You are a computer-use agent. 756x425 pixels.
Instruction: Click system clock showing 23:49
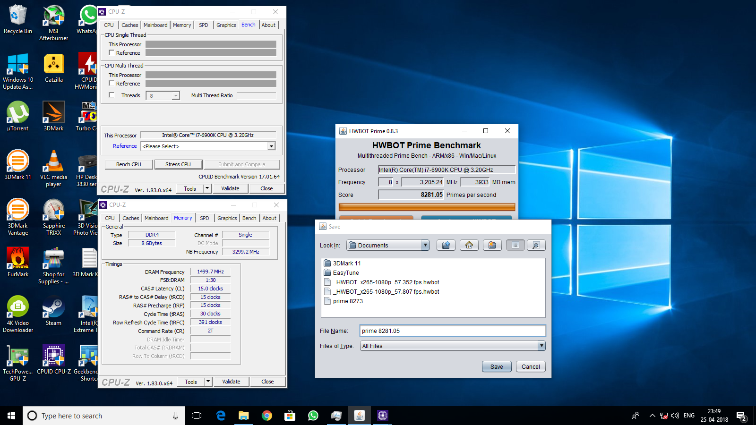(x=714, y=416)
